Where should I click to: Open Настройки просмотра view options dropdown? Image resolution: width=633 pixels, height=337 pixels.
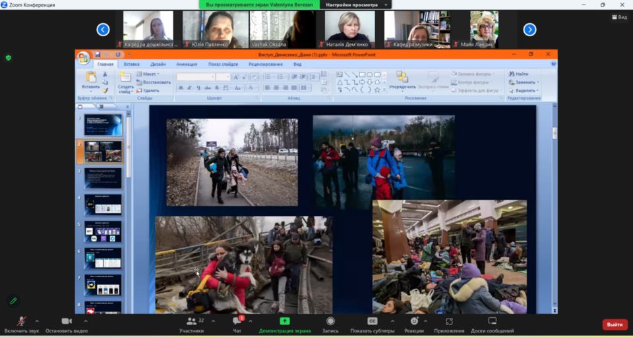pyautogui.click(x=355, y=5)
